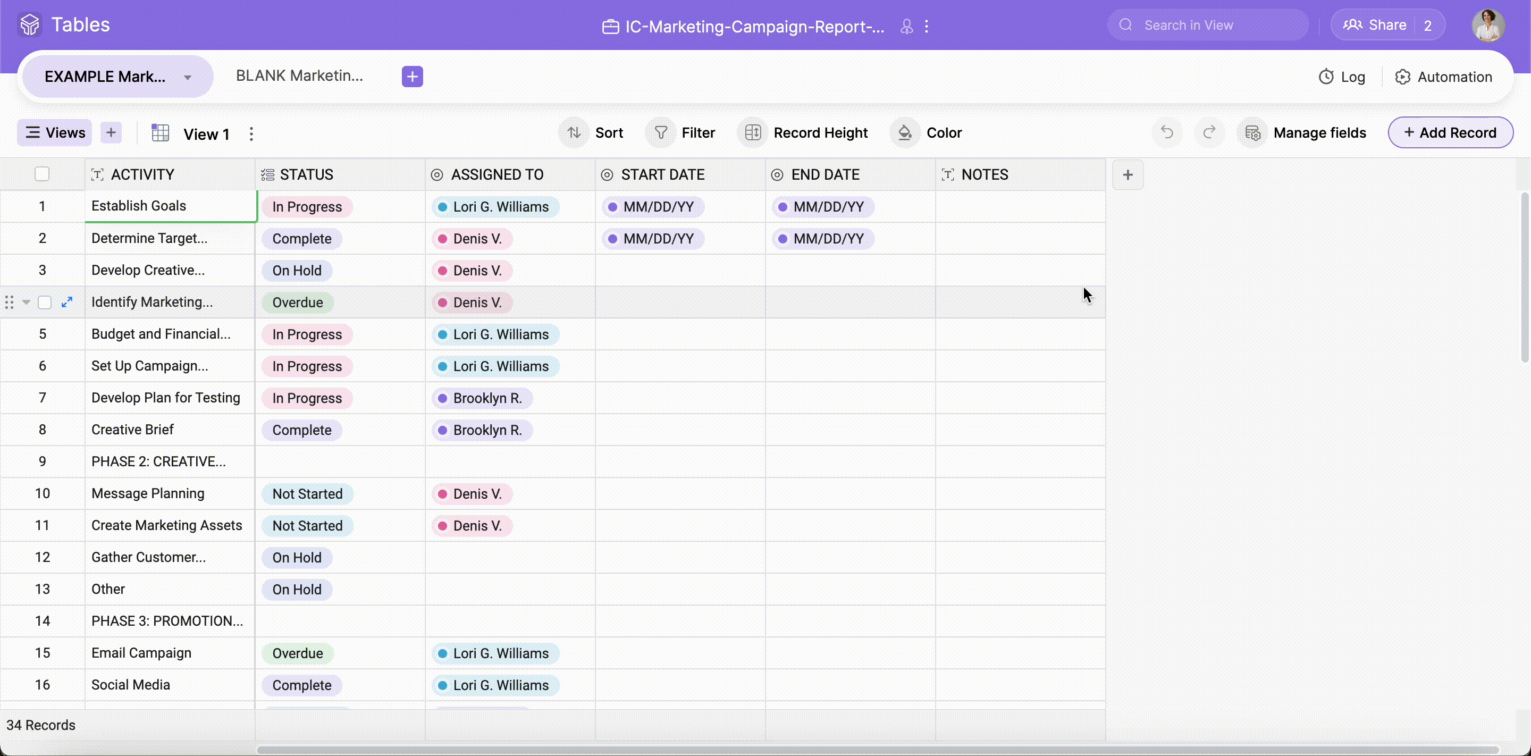Open the Share button
The width and height of the screenshot is (1531, 756).
coord(1375,25)
